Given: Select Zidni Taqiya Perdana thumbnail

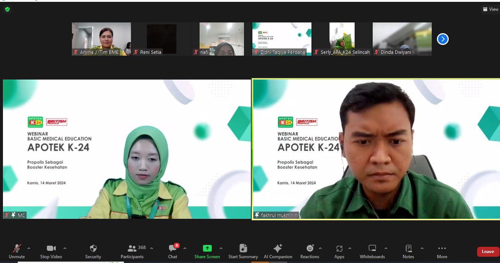Looking at the screenshot, I should pos(282,39).
